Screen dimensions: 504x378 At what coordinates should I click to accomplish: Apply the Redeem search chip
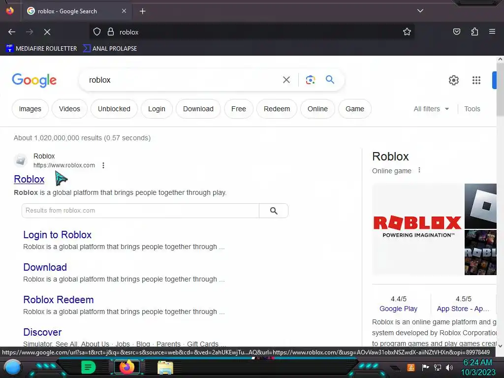[x=277, y=109]
